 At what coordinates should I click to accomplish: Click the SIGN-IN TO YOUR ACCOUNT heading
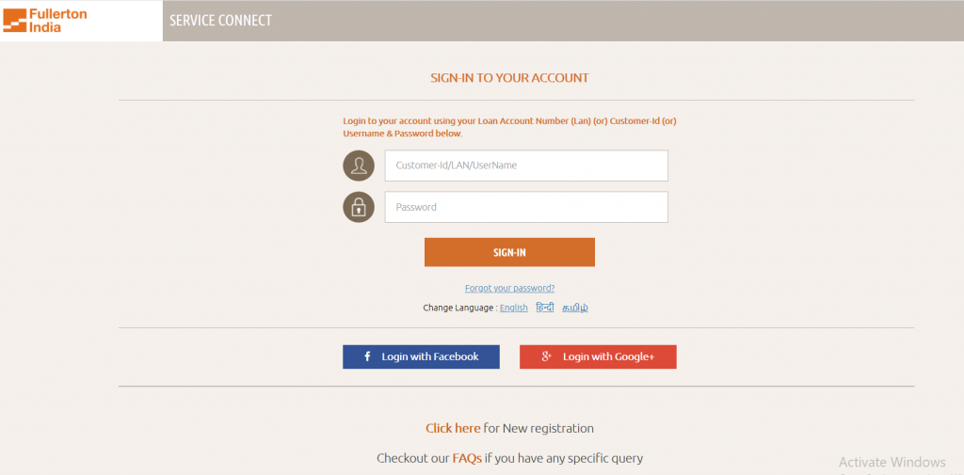pos(509,78)
